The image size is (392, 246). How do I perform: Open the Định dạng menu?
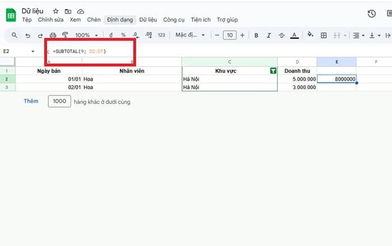point(120,20)
